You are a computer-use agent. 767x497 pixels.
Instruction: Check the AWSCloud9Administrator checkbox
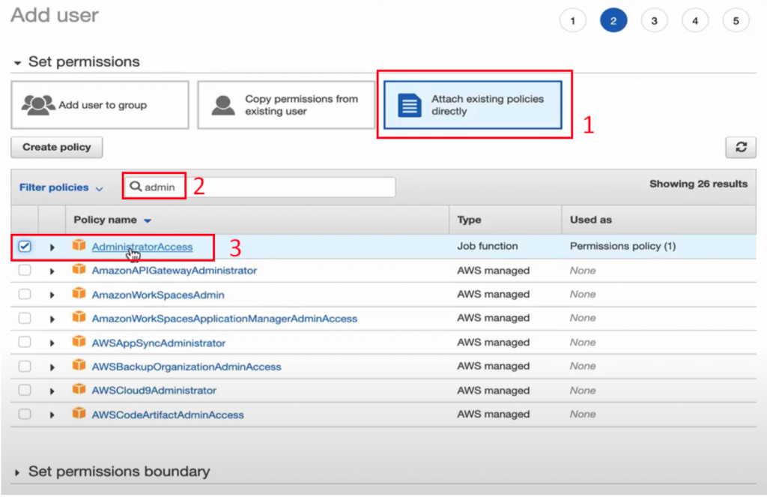click(25, 391)
